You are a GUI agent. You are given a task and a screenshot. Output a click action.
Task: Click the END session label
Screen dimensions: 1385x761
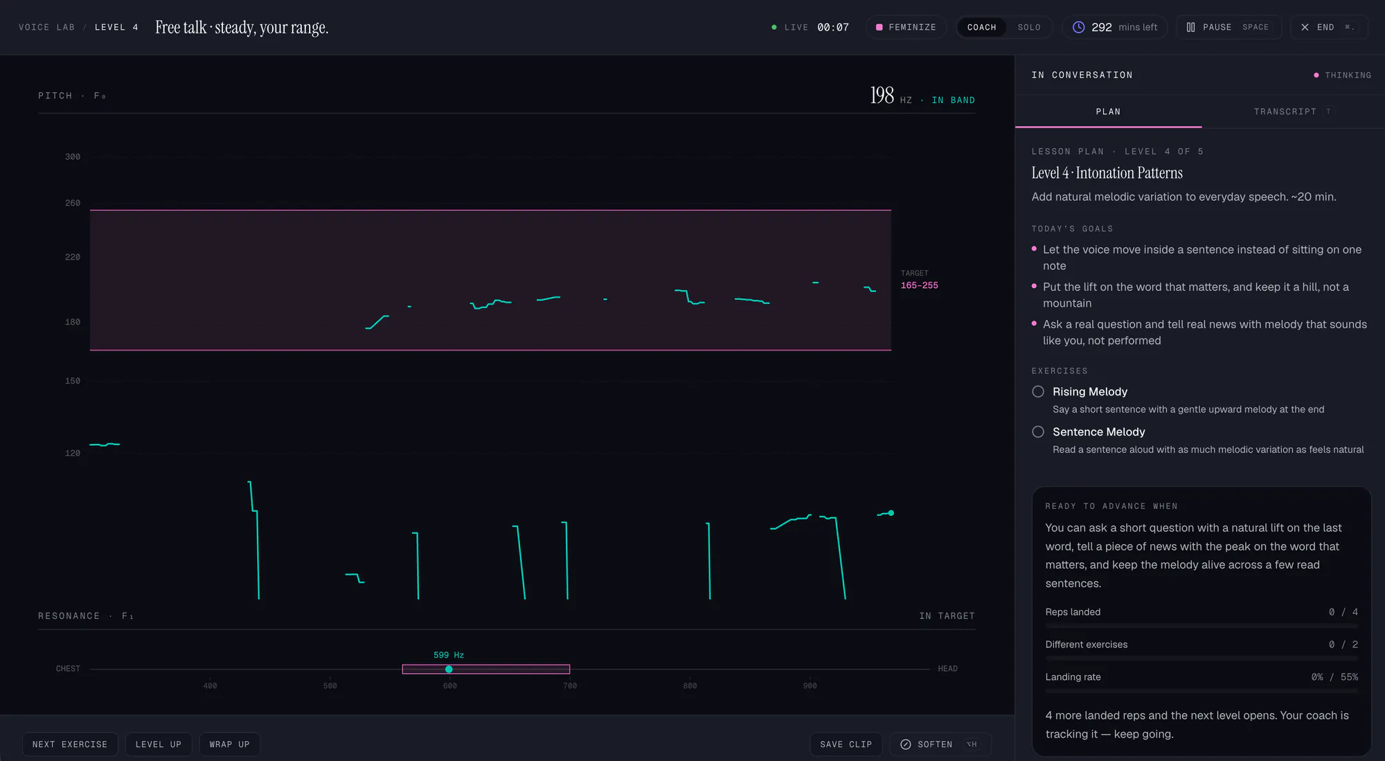(x=1325, y=27)
